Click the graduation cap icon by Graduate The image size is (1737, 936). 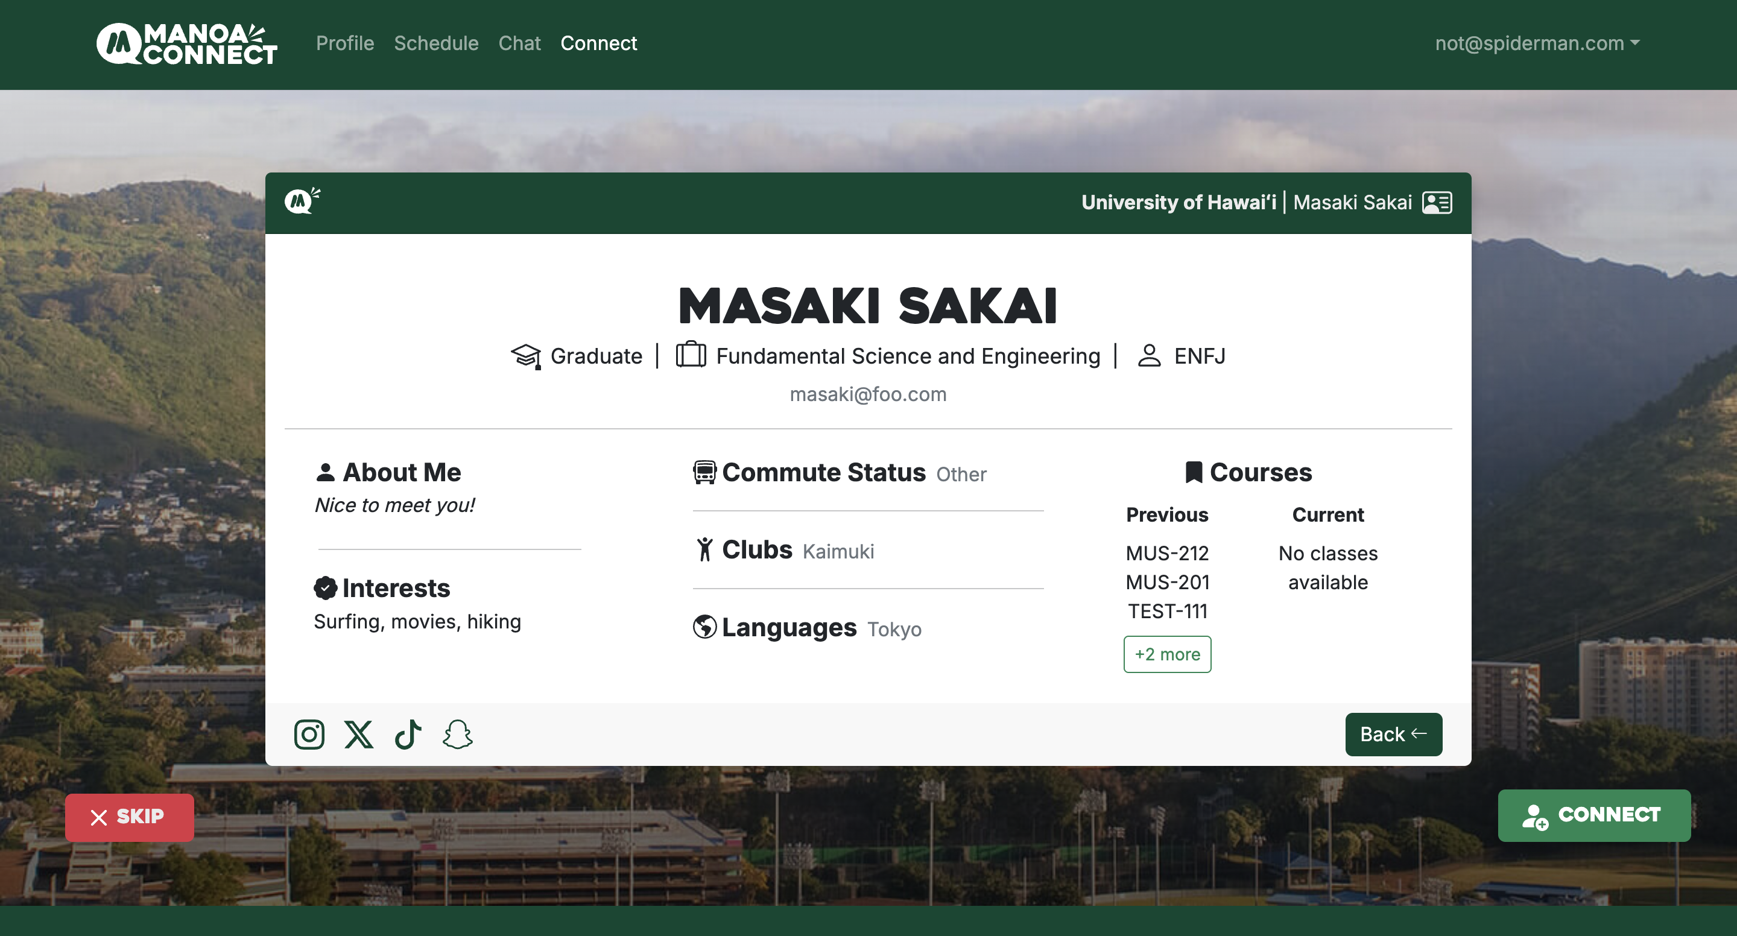point(526,356)
